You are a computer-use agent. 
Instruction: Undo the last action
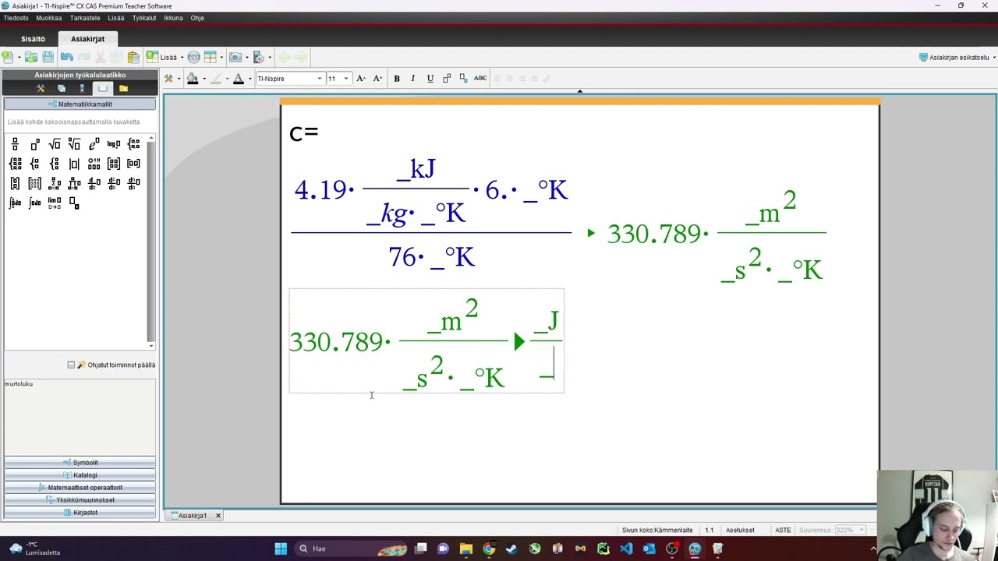pos(67,57)
